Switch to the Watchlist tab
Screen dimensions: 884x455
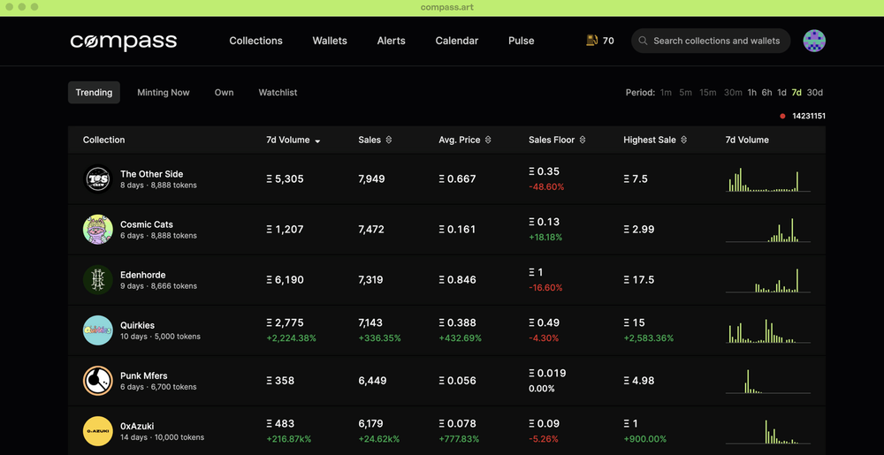tap(278, 93)
